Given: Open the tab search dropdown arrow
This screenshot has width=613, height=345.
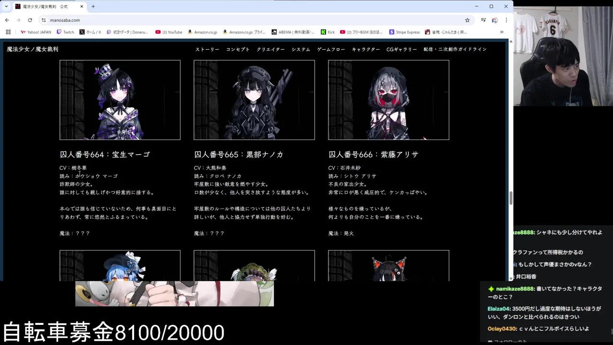Looking at the screenshot, I should [6, 6].
